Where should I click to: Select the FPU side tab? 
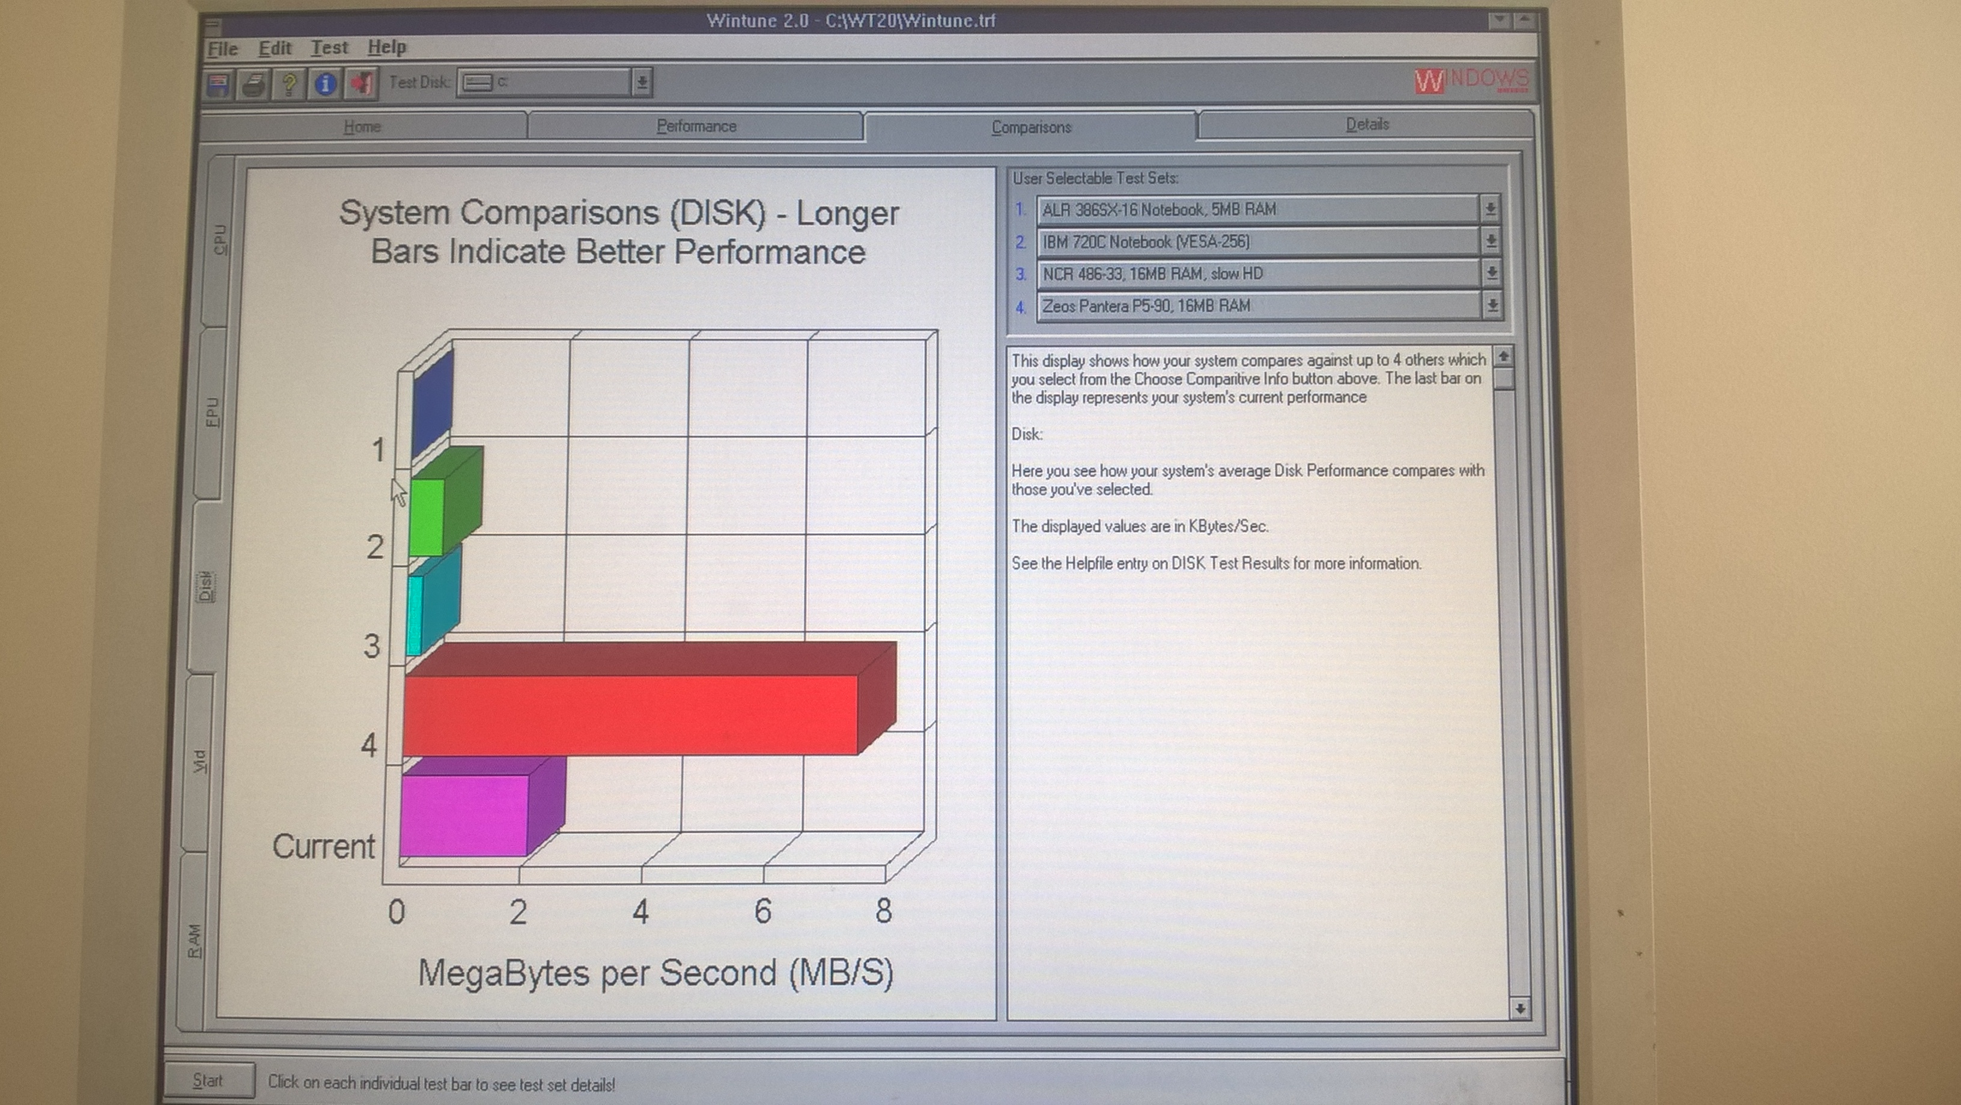pos(213,412)
